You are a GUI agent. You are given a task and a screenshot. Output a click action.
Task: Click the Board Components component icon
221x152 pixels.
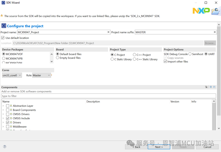coord(11,110)
